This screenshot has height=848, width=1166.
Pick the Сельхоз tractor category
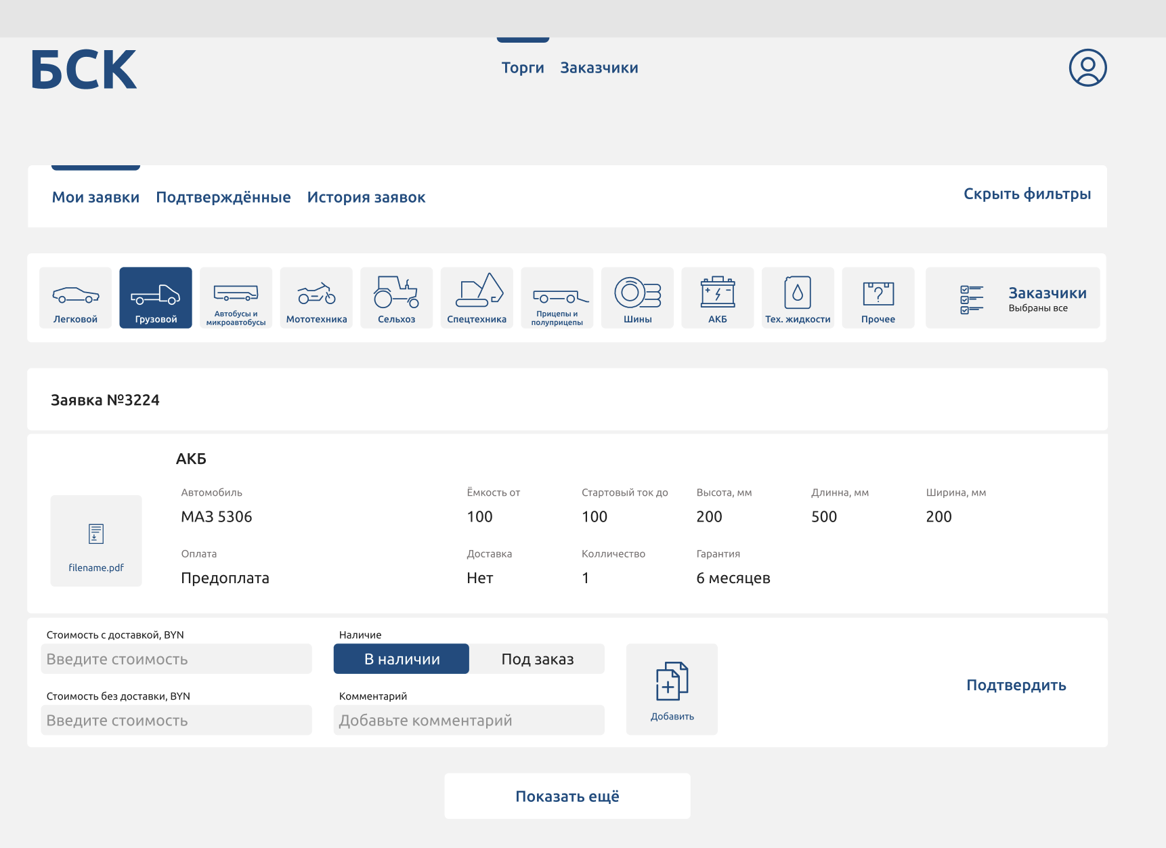pyautogui.click(x=396, y=298)
